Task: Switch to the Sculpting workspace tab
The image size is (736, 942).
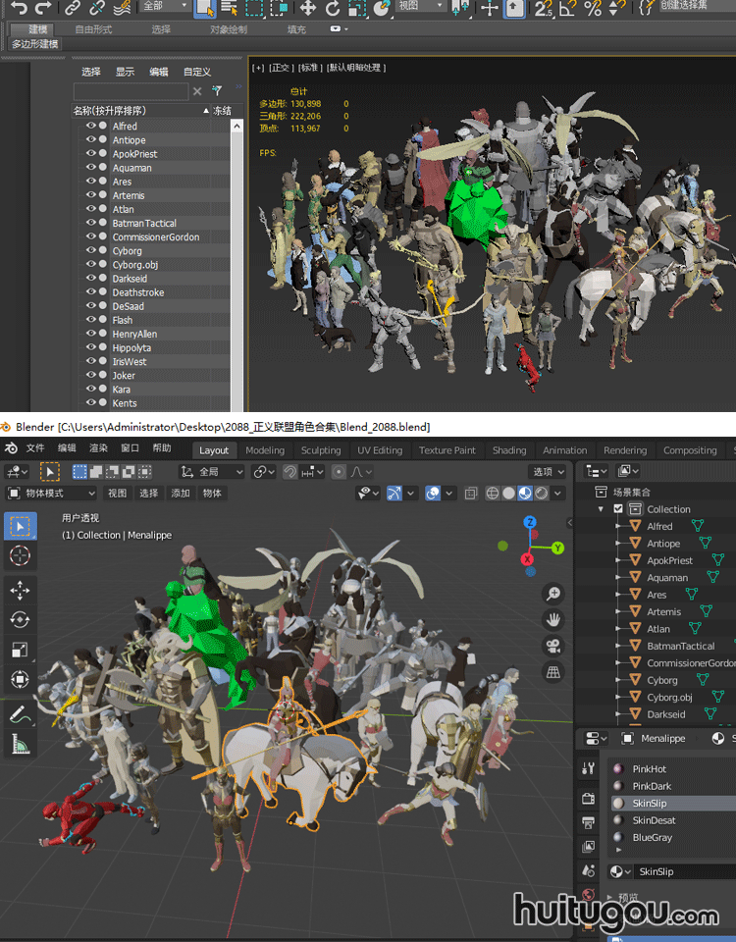Action: click(x=320, y=450)
